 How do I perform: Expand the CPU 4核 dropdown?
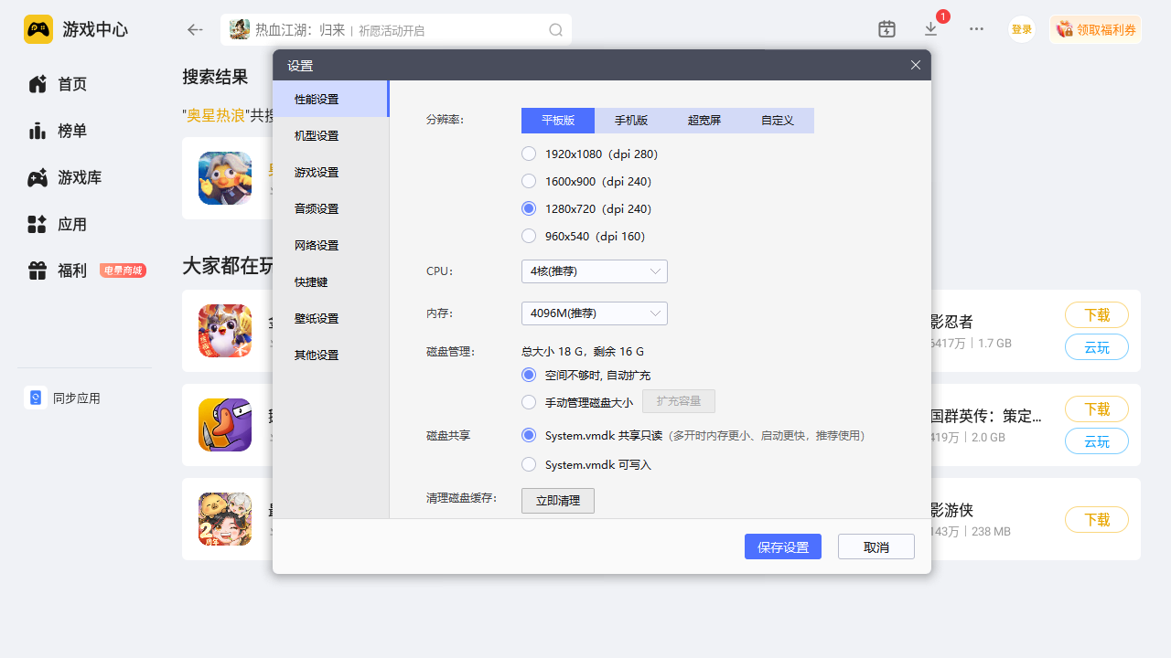[594, 271]
